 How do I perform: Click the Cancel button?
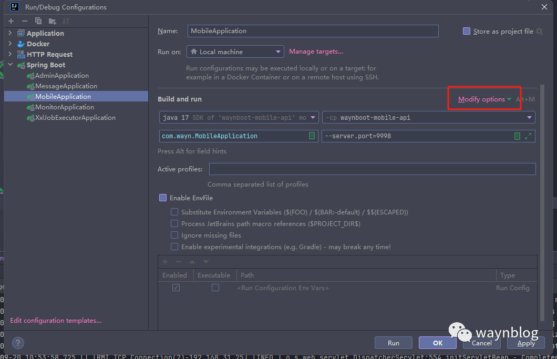(482, 343)
